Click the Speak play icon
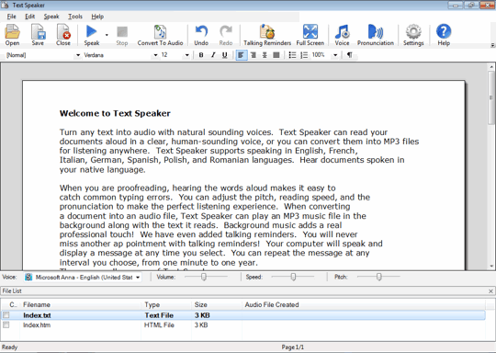This screenshot has width=496, height=353. tap(92, 31)
